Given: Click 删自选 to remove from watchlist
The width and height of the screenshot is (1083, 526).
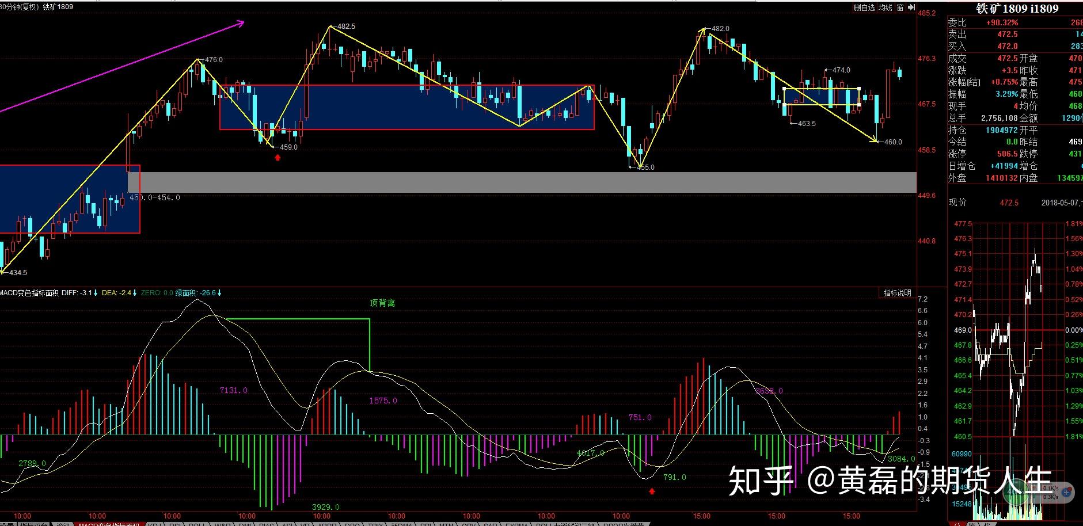Looking at the screenshot, I should 864,7.
